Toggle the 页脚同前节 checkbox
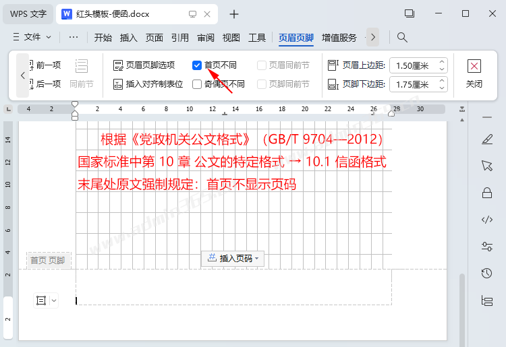The height and width of the screenshot is (347, 506). [261, 84]
